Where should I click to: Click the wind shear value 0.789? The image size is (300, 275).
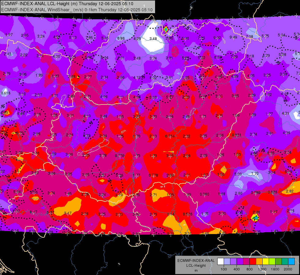pyautogui.click(x=256, y=193)
